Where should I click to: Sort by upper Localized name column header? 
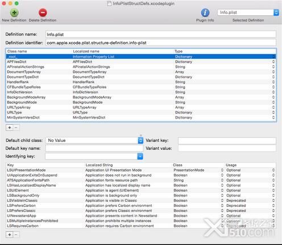(x=123, y=51)
